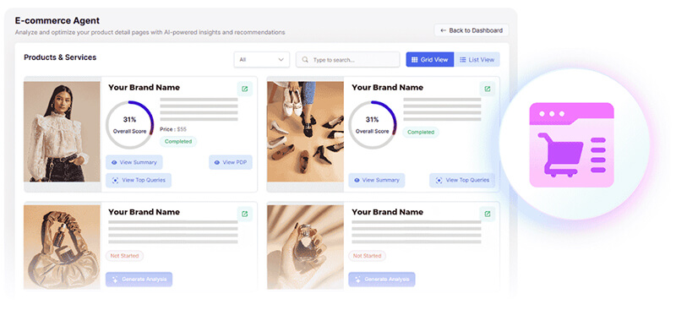676x315 pixels.
Task: Open edit icon on handbag product card
Action: click(x=244, y=214)
